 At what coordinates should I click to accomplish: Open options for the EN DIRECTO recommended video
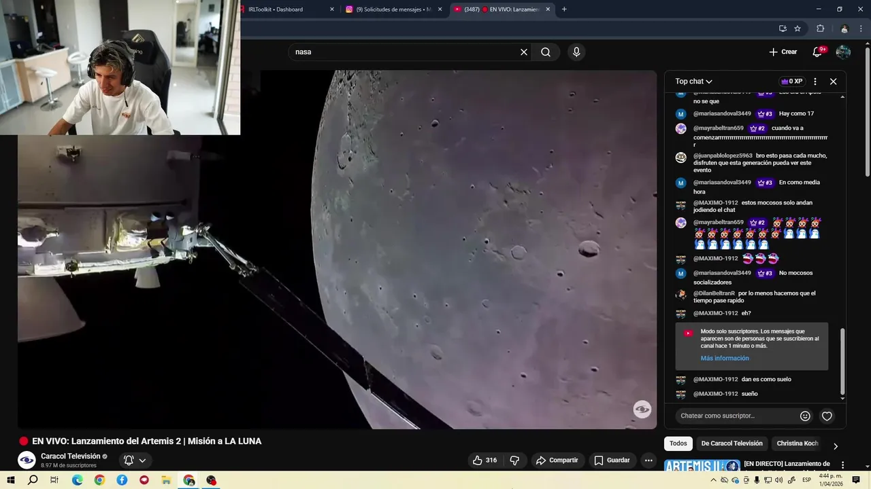(842, 465)
